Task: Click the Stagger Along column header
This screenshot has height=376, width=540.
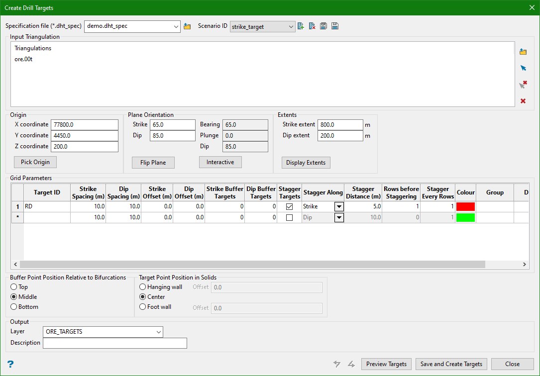Action: pos(323,192)
